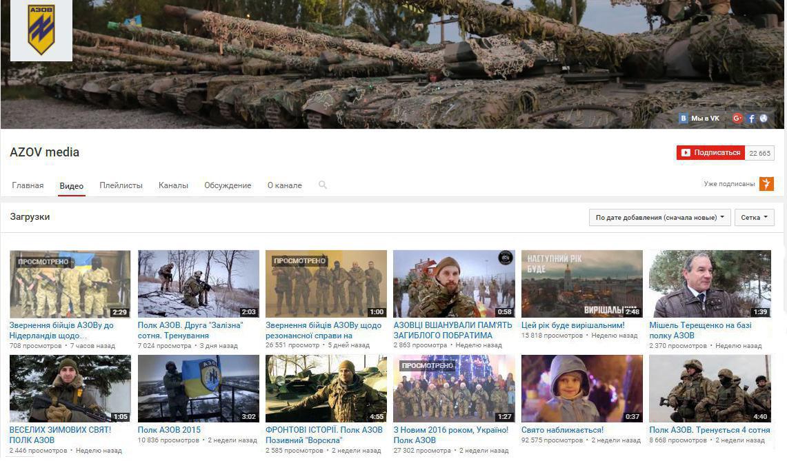Viewport: 787px width, 461px height.
Task: Open title Цей рік буде вирішальним!
Action: click(573, 325)
